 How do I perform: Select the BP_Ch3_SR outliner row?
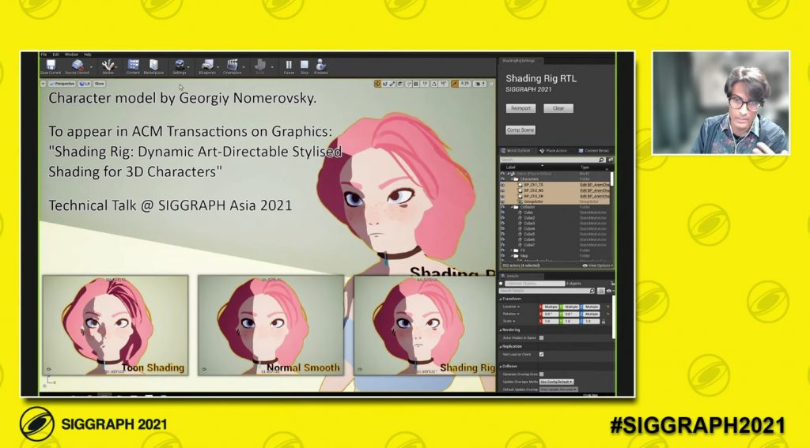click(x=555, y=196)
